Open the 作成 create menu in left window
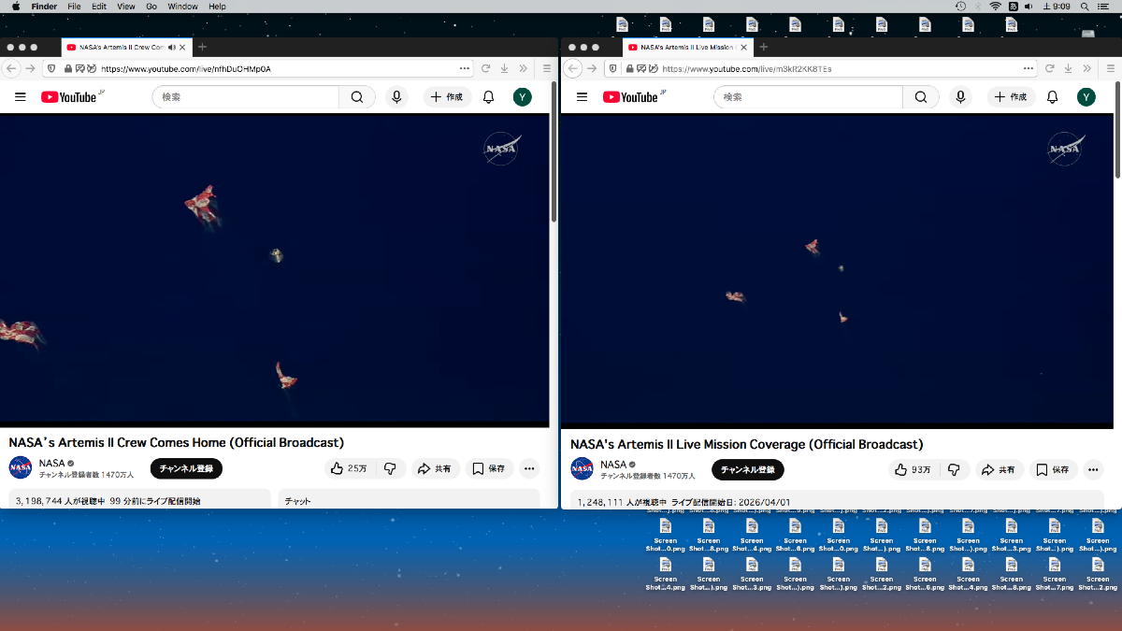1122x631 pixels. tap(447, 96)
